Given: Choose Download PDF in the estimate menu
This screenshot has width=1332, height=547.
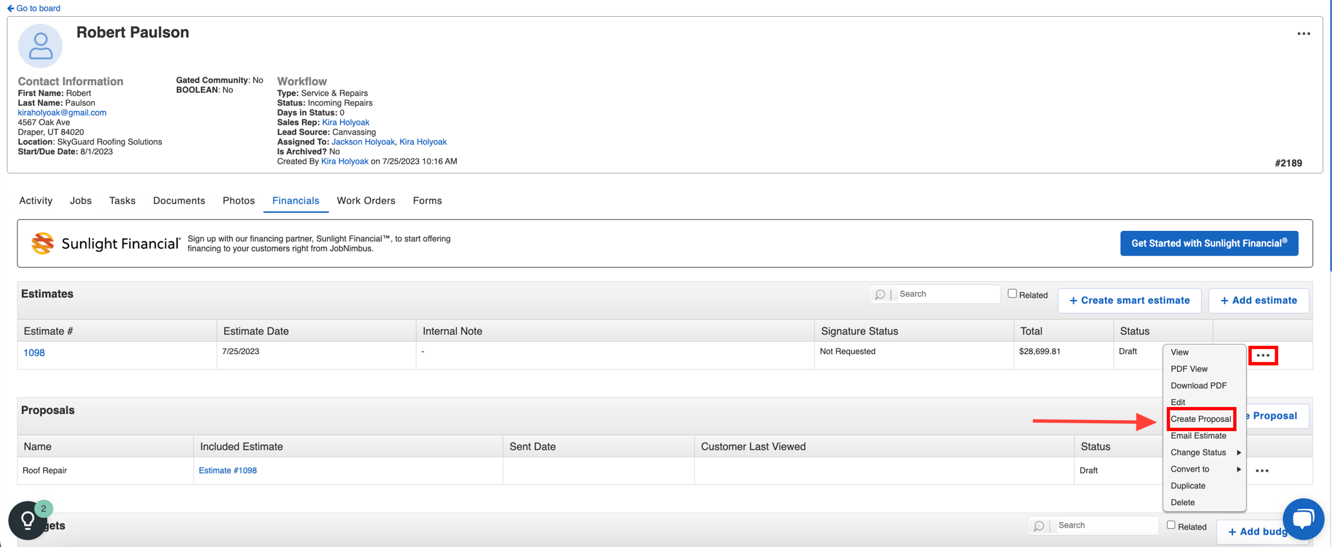Looking at the screenshot, I should [1198, 386].
